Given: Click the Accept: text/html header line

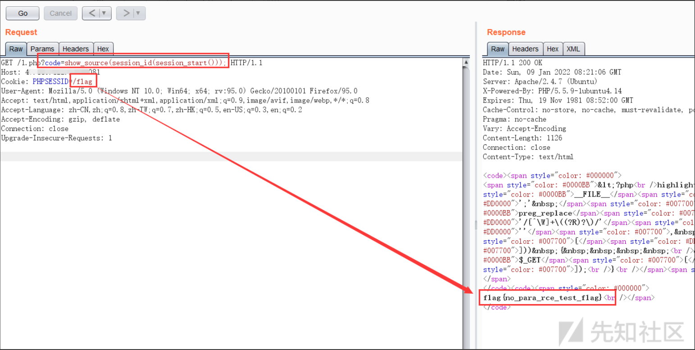Looking at the screenshot, I should 185,100.
